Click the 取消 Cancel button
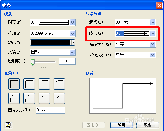Viewport: 164px width, 131px height. pos(148,125)
